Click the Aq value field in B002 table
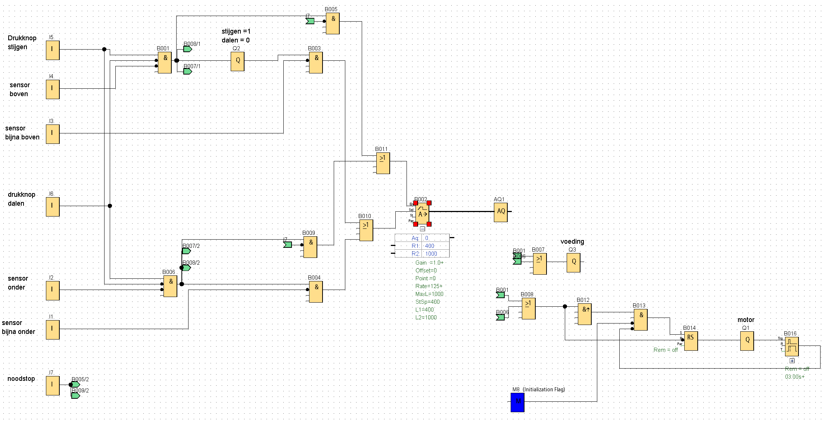 click(435, 238)
